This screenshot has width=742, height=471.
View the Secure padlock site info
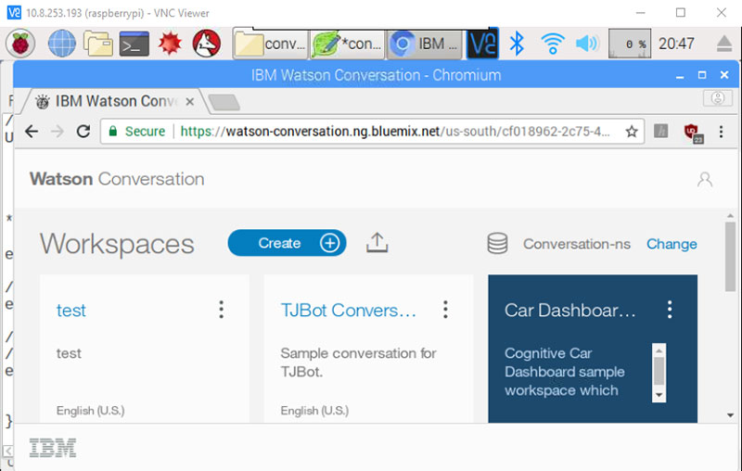click(x=137, y=131)
